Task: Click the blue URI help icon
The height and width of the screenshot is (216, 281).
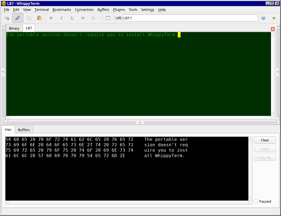Action: tap(263, 18)
